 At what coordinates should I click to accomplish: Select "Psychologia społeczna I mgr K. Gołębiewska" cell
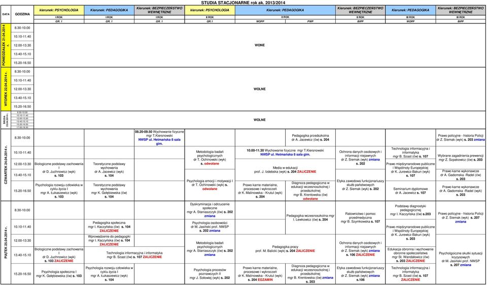coord(59,273)
